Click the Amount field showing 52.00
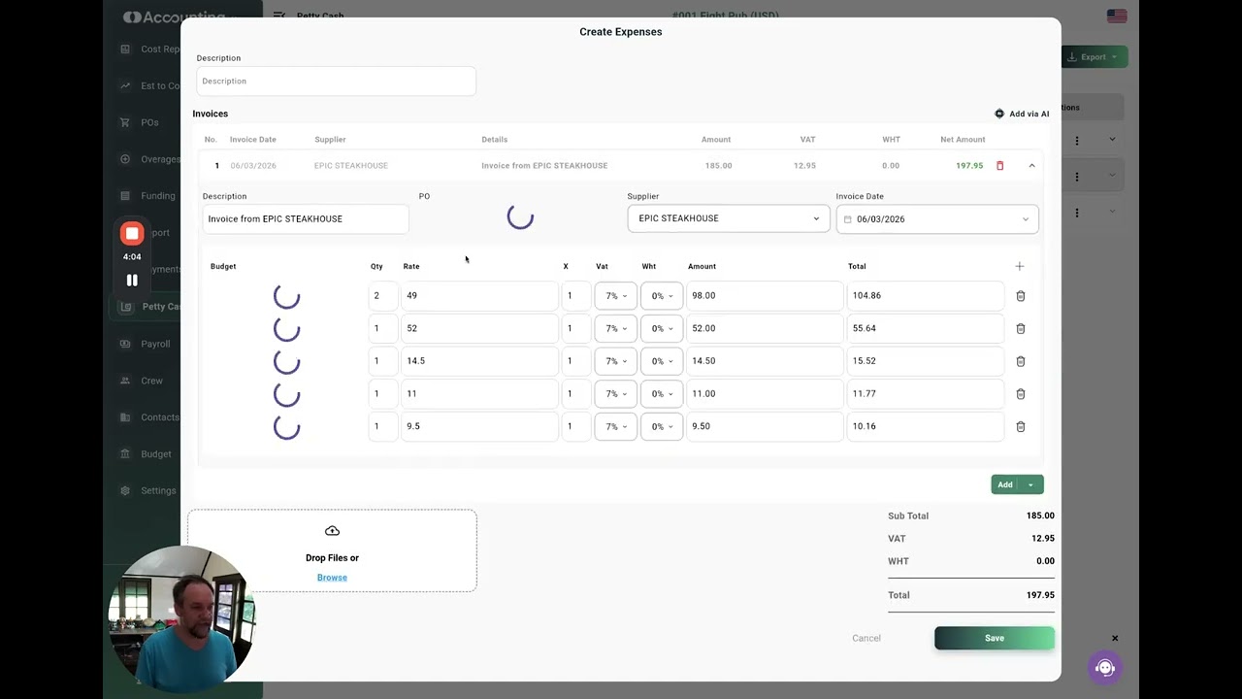Image resolution: width=1242 pixels, height=699 pixels. 765,328
